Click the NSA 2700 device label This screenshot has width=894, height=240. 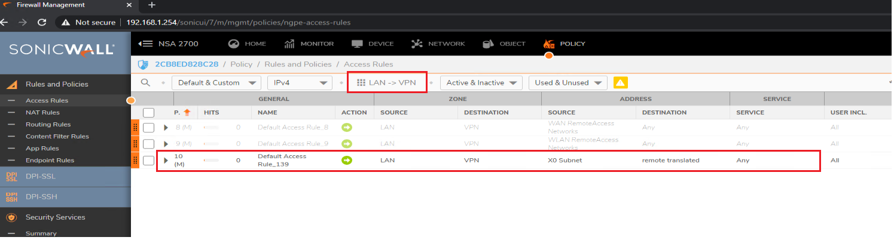(178, 44)
